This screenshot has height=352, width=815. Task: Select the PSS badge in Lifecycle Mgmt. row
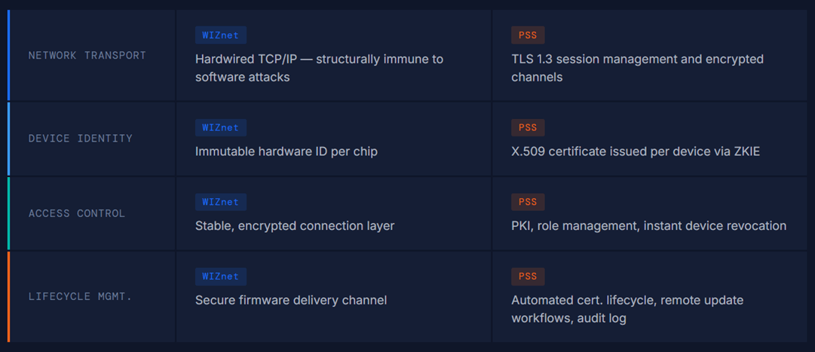pyautogui.click(x=528, y=277)
